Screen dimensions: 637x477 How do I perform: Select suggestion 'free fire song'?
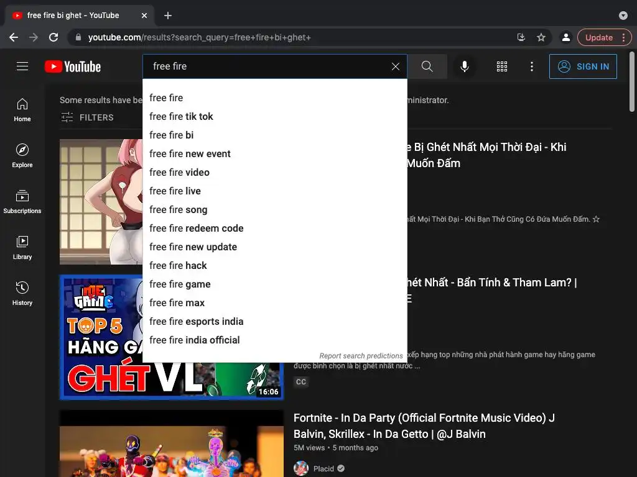click(275, 210)
